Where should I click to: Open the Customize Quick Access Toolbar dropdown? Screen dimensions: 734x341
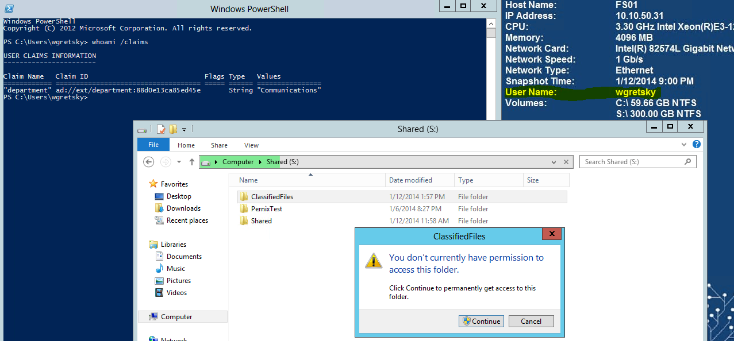[x=184, y=130]
